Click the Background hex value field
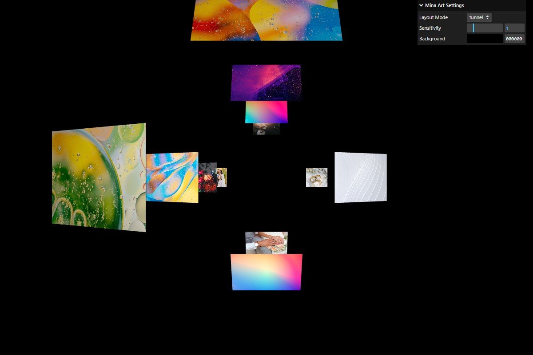The height and width of the screenshot is (355, 533). (x=514, y=39)
